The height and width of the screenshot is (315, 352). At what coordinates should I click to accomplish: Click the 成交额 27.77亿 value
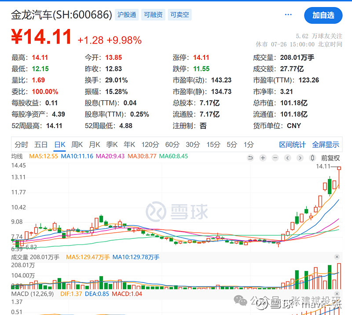point(292,69)
